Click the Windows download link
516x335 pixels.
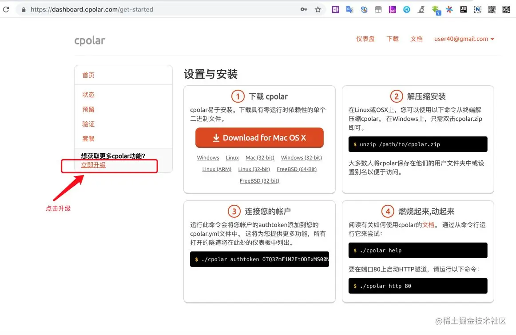208,158
